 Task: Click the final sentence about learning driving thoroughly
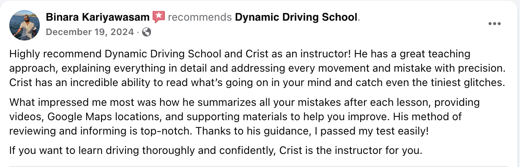pyautogui.click(x=215, y=151)
